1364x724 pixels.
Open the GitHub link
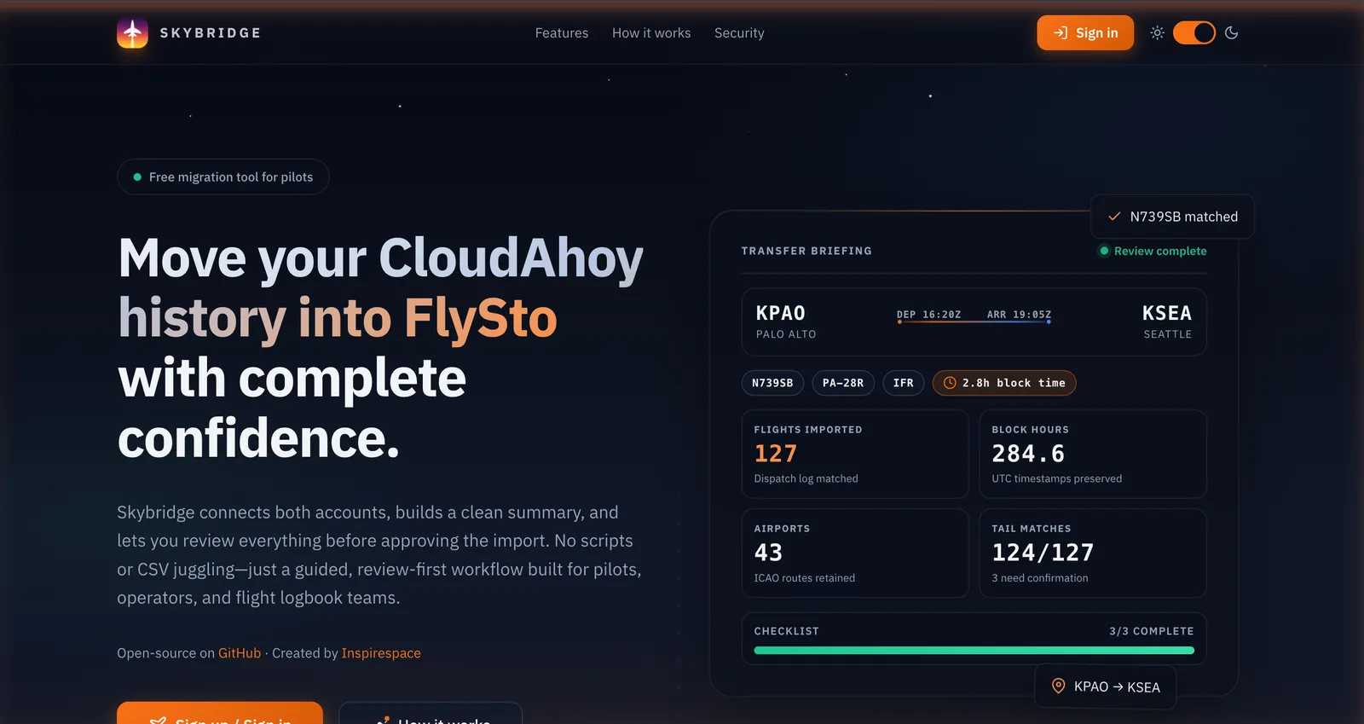click(x=240, y=652)
